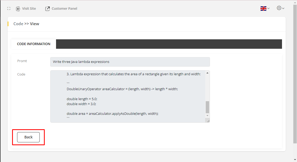
Task: Click the settings gear icon
Action: click(279, 8)
